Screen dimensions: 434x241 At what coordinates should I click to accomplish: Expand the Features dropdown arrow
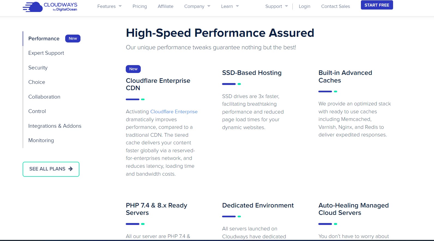(x=120, y=6)
